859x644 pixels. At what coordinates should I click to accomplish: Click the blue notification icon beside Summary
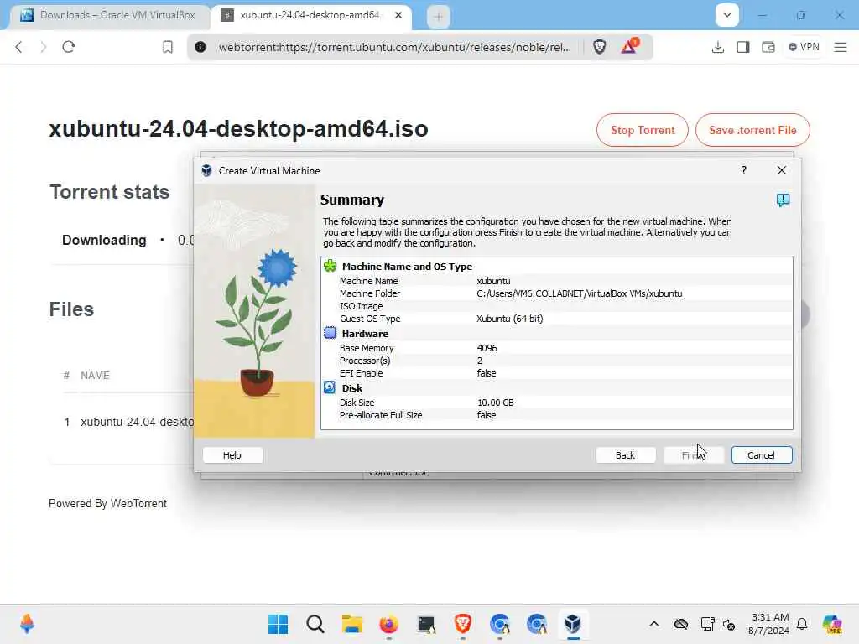coord(783,200)
